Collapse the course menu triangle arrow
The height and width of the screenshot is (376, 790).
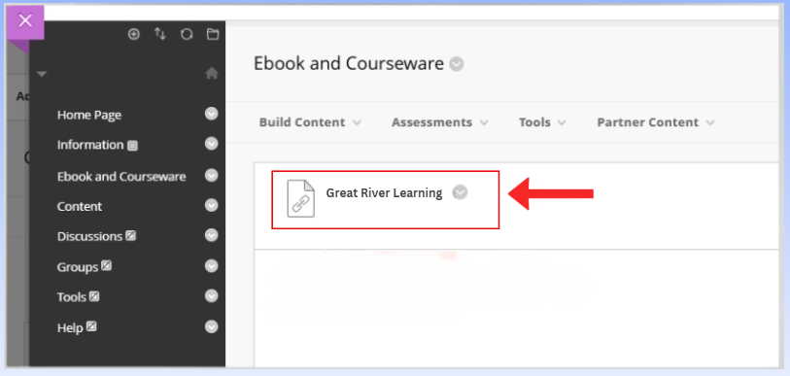(x=42, y=74)
